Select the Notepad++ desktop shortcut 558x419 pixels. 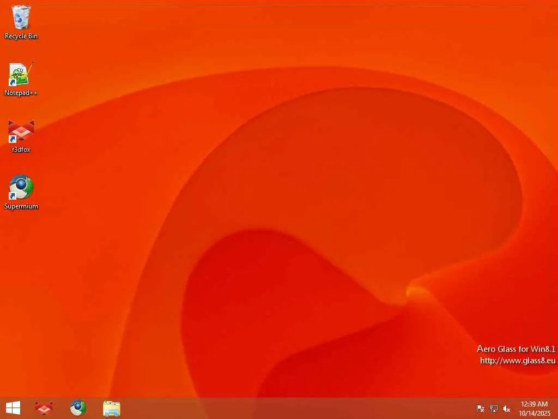click(x=21, y=79)
